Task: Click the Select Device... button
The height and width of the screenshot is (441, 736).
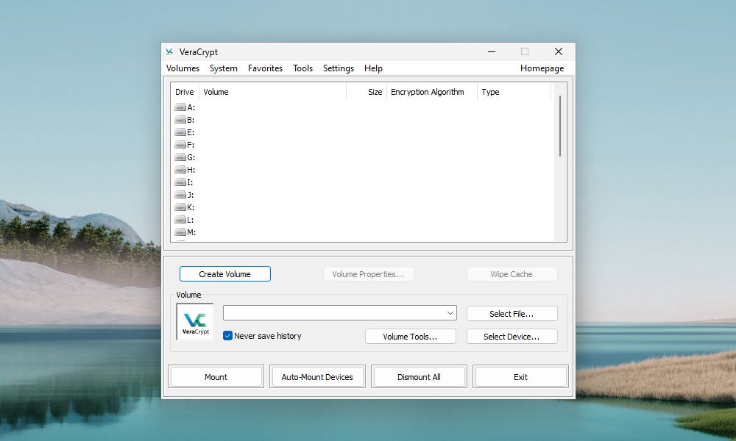Action: (x=512, y=337)
